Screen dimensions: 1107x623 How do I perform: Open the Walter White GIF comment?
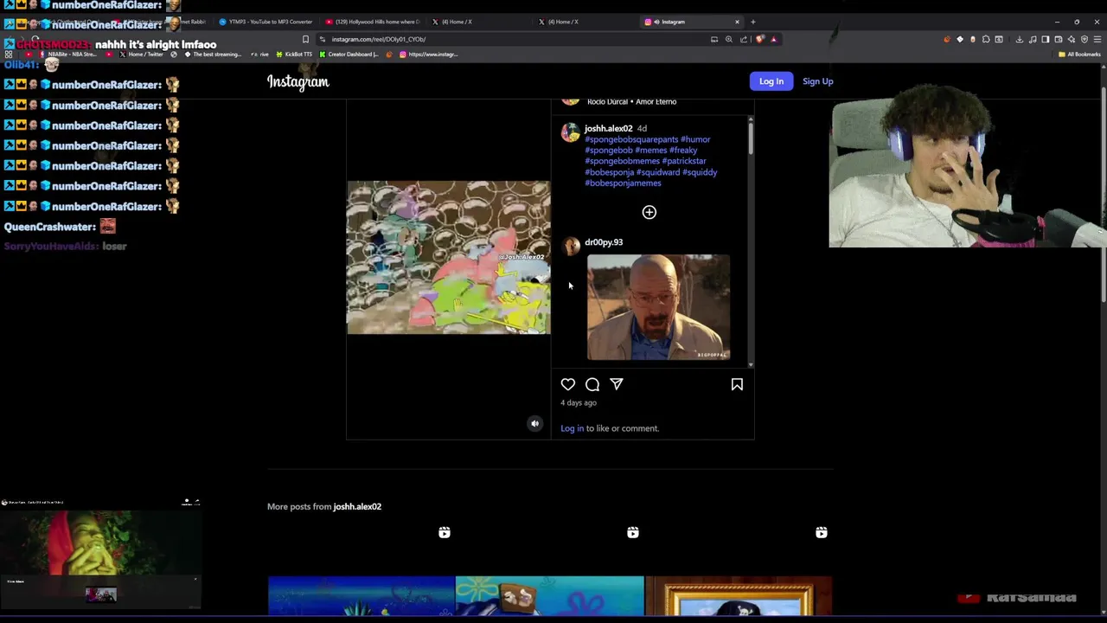(658, 307)
